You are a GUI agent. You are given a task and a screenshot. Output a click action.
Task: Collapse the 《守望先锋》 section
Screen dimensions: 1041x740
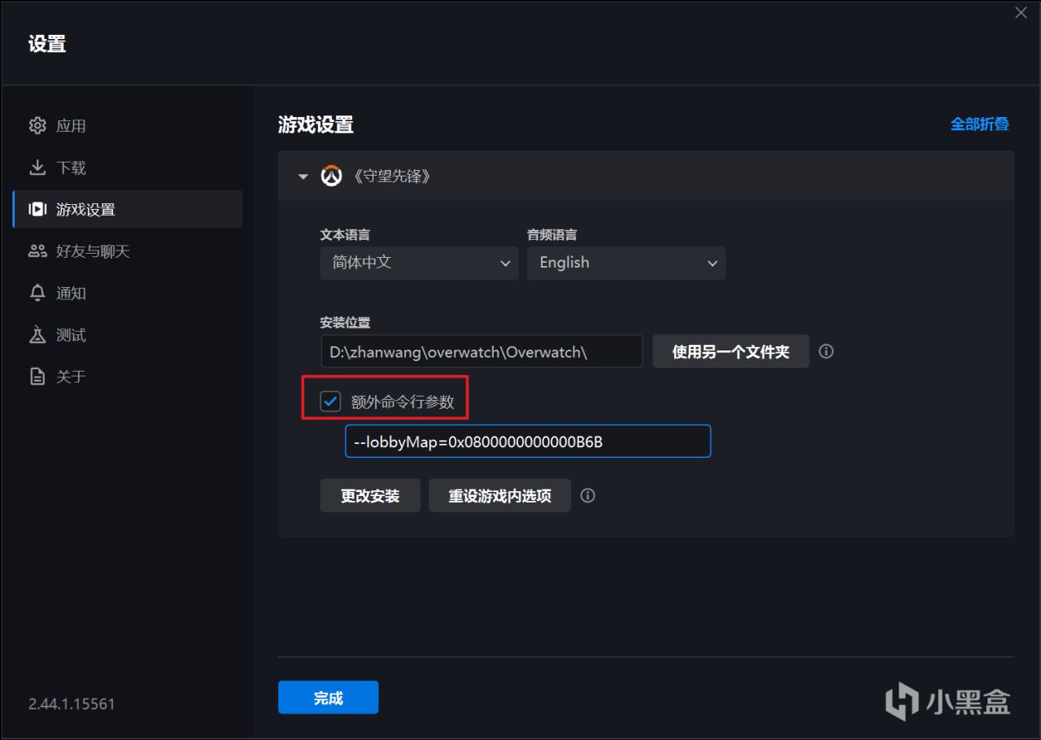(x=303, y=176)
